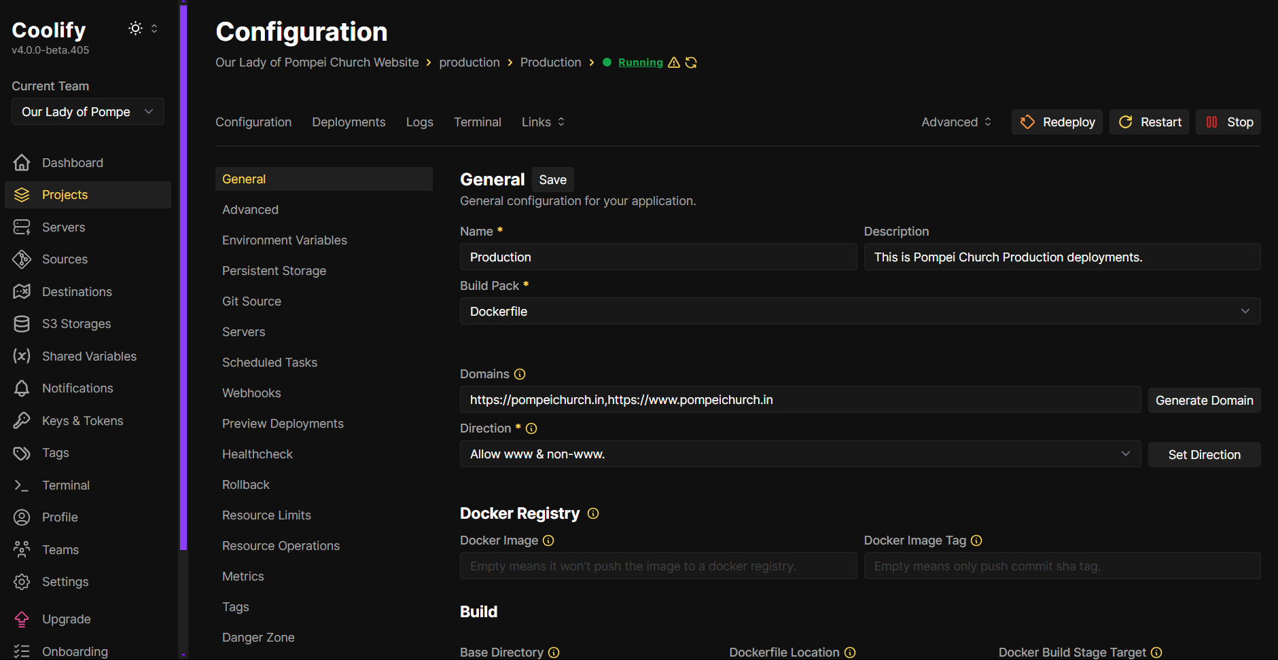This screenshot has width=1278, height=660.
Task: Open the Notifications bell item
Action: pos(77,388)
